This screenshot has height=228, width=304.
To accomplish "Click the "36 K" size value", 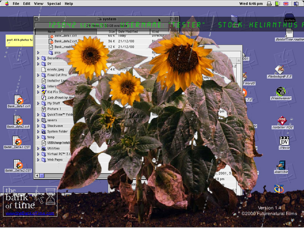I will 111,41.
